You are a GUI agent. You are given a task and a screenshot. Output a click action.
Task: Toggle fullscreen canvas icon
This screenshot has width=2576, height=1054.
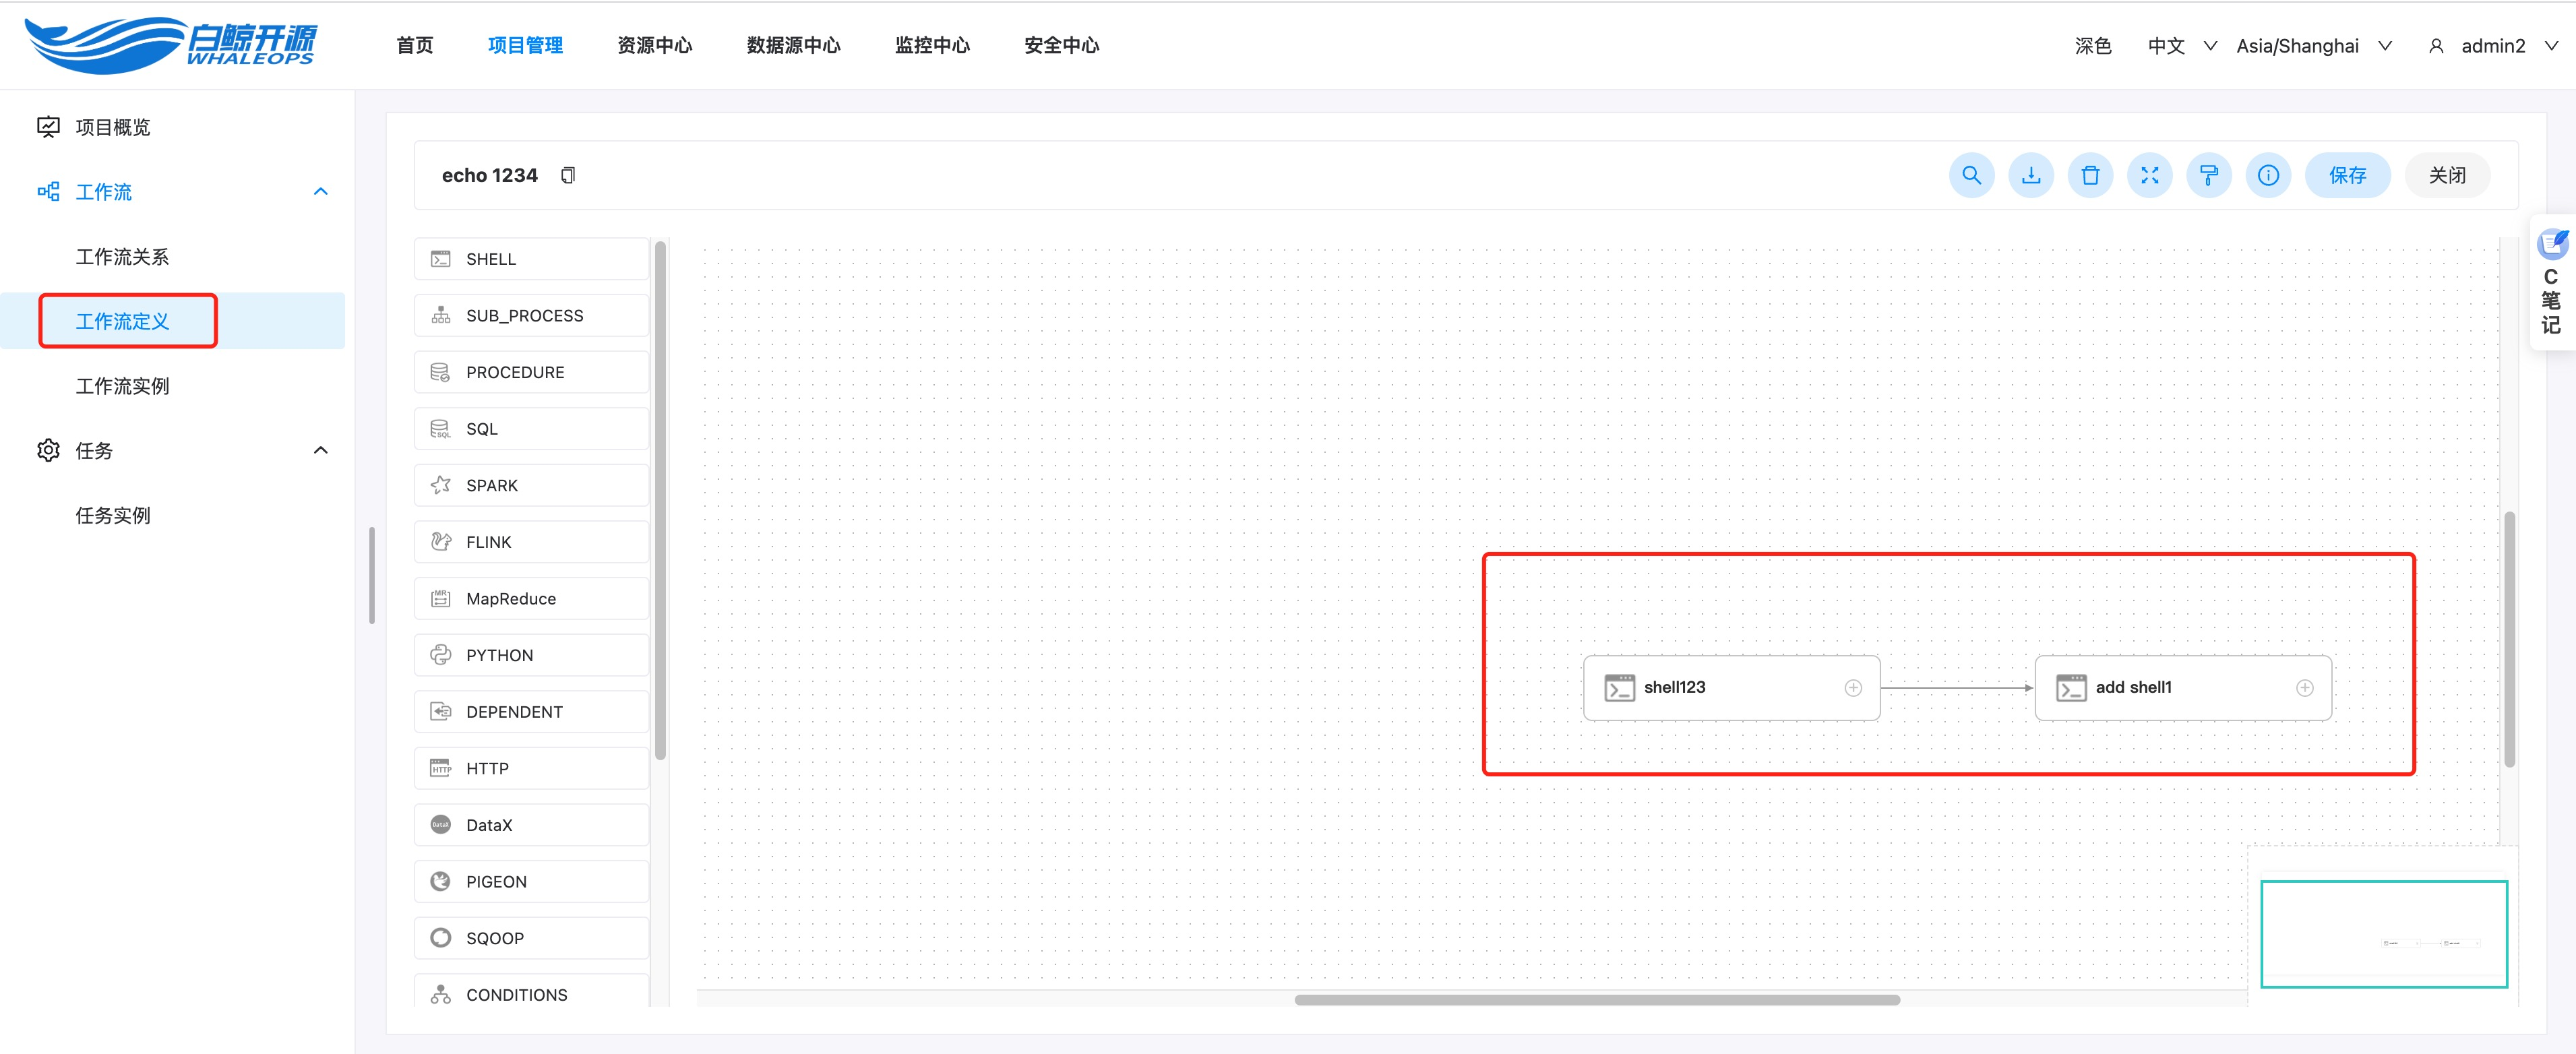point(2149,175)
